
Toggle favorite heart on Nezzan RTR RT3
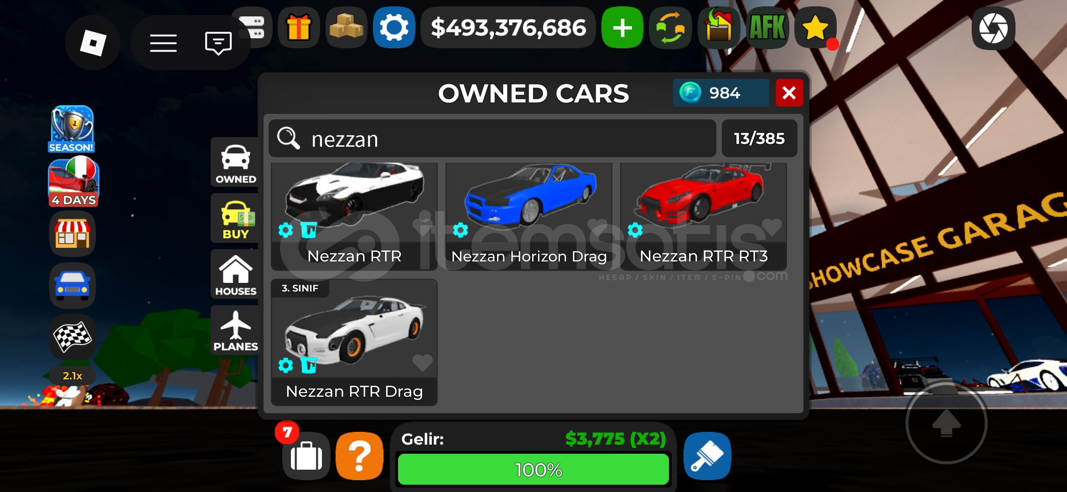pos(772,227)
